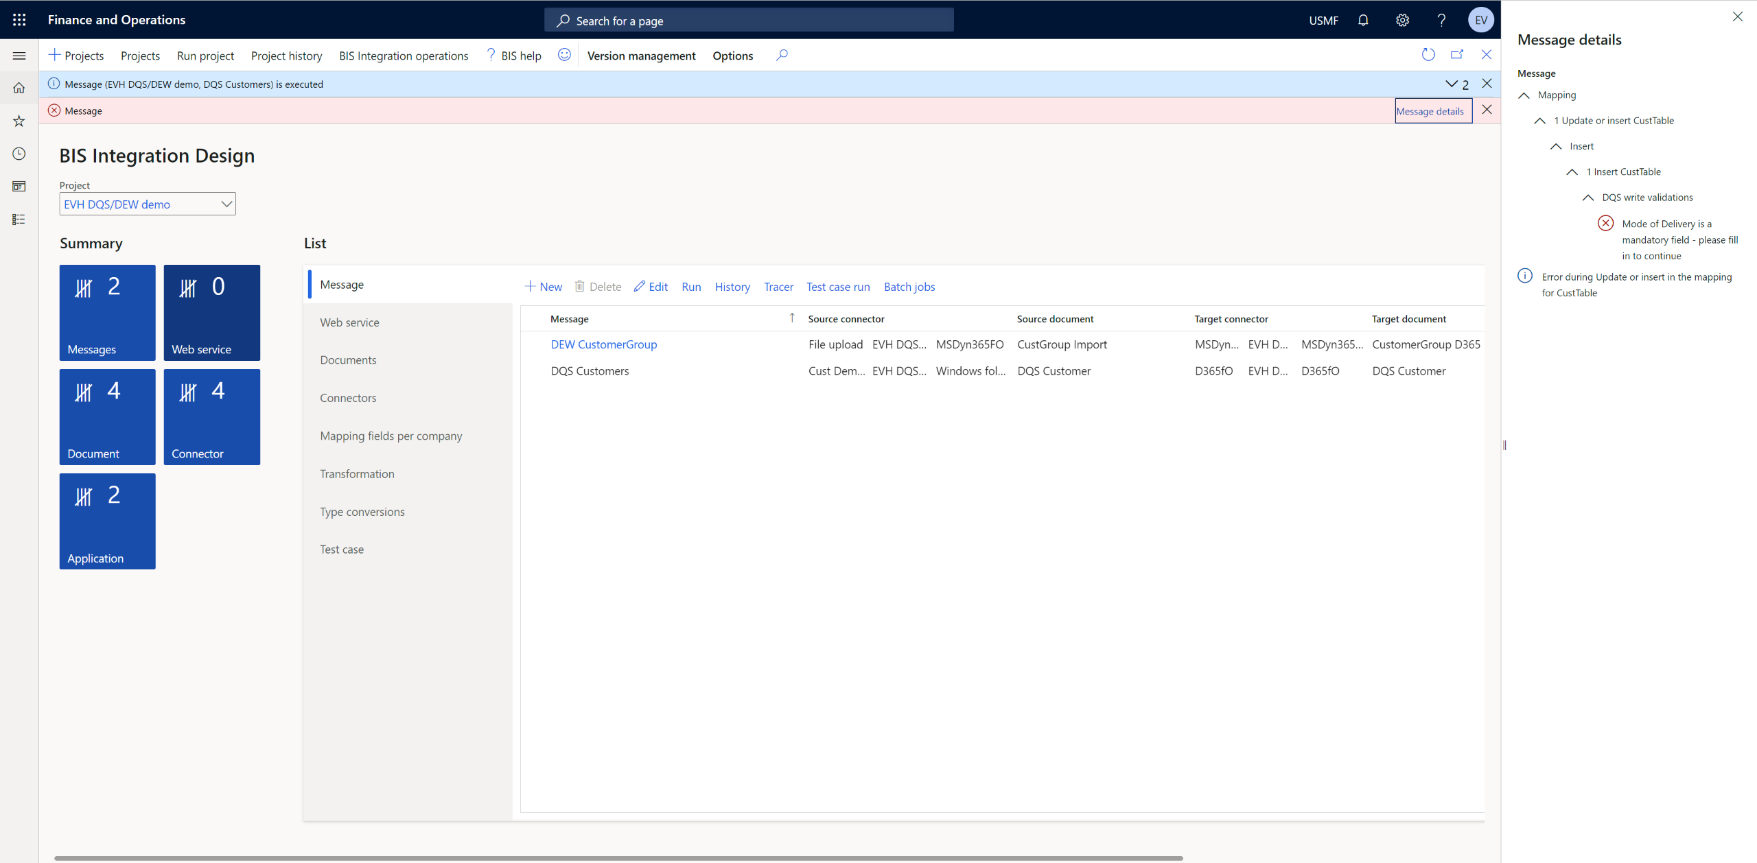Select Mapping fields per company tab
1757x863 pixels.
pos(410,436)
